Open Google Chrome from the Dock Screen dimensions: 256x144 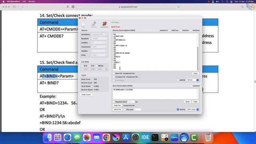click(x=106, y=138)
